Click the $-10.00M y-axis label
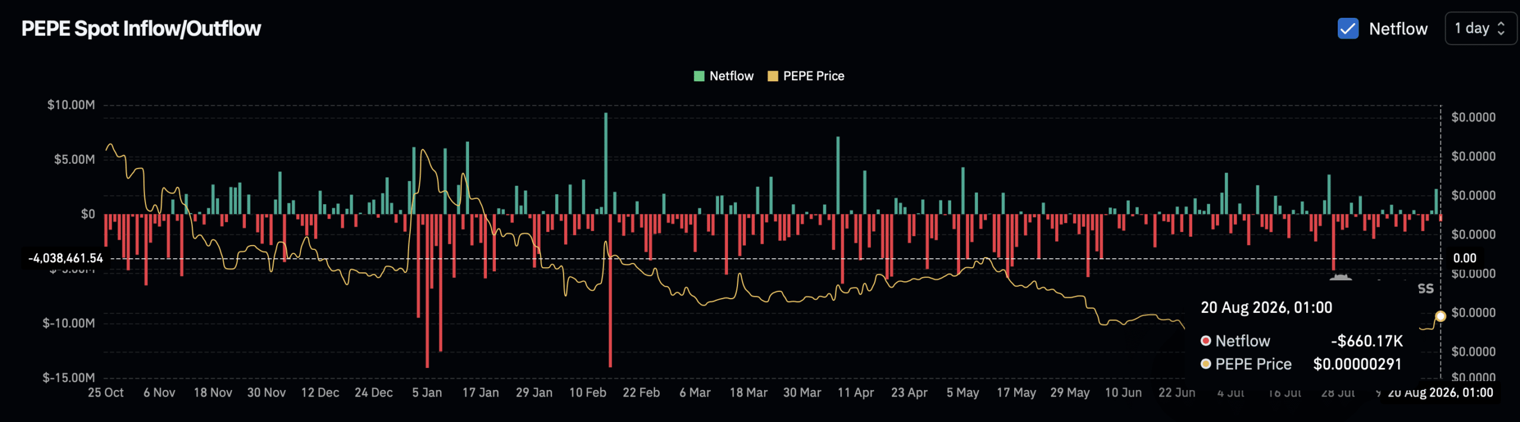This screenshot has height=422, width=1520. coord(68,323)
